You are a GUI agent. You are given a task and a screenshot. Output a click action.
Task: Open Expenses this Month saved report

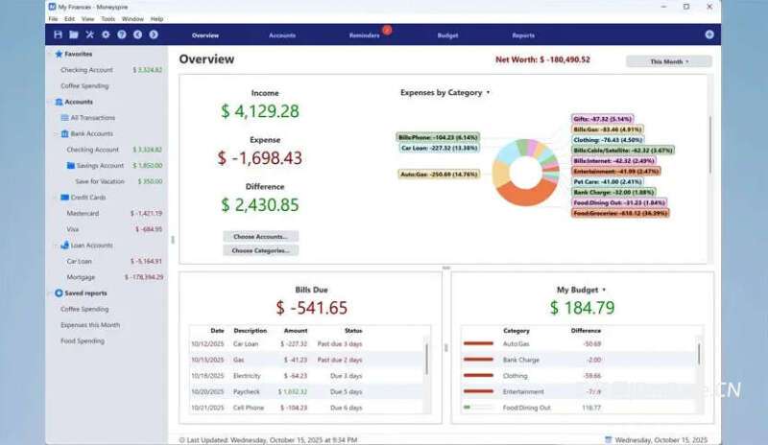click(x=90, y=325)
